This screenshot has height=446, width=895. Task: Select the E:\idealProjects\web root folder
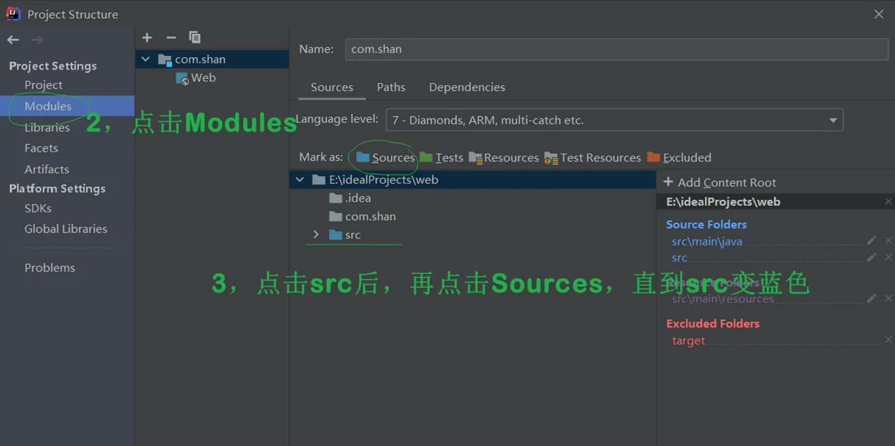point(472,180)
